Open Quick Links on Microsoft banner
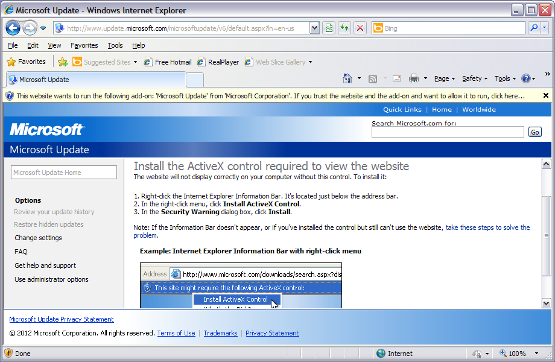 pos(402,110)
